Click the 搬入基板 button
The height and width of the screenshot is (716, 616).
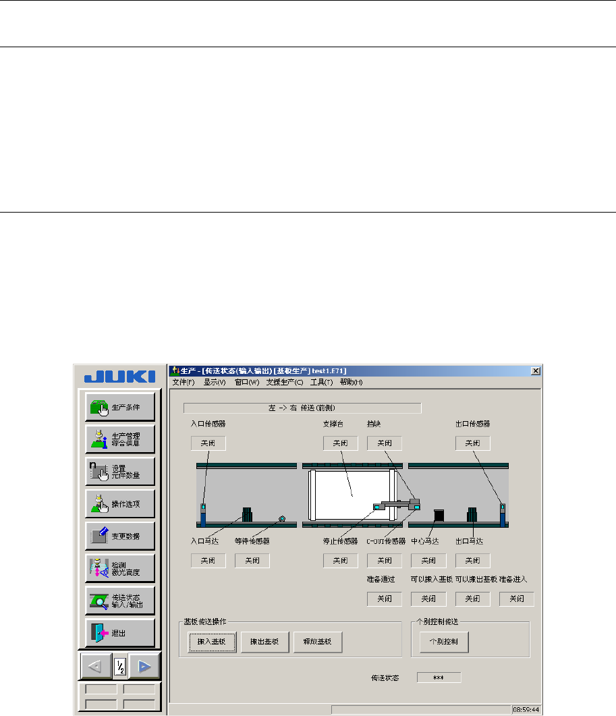[212, 642]
